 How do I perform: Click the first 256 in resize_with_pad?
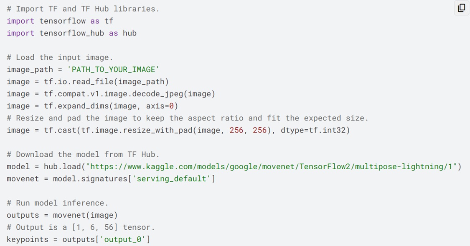236,130
